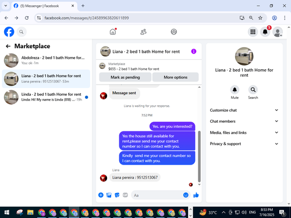The width and height of the screenshot is (291, 218).
Task: Open the $655 Marketplace listing link
Action: [x=133, y=69]
